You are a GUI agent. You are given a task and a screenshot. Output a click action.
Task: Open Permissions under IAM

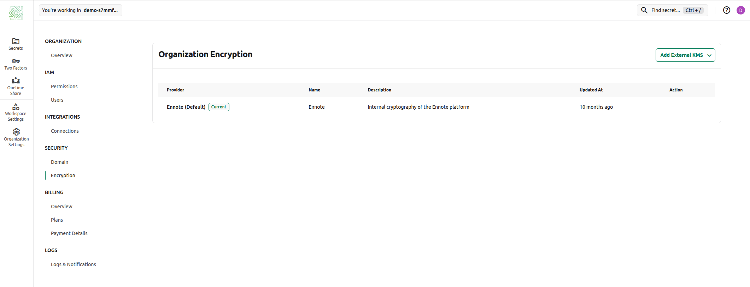tap(64, 86)
